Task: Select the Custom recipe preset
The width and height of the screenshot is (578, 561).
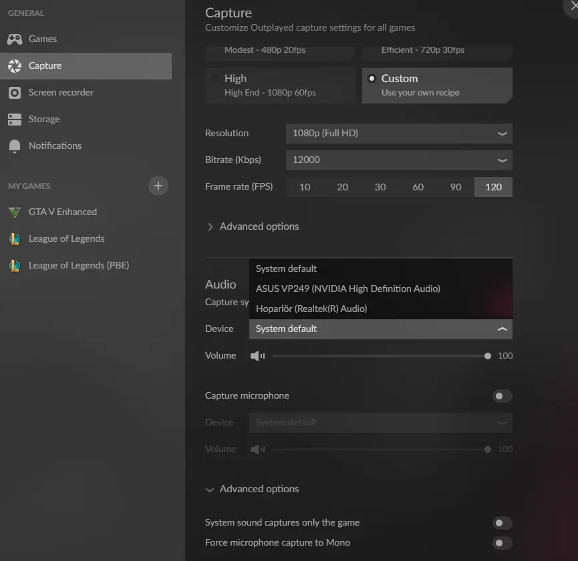Action: 437,85
